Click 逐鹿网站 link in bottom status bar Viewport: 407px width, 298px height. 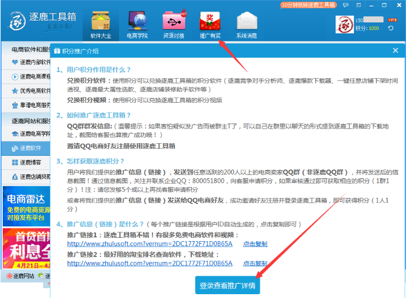(21, 276)
